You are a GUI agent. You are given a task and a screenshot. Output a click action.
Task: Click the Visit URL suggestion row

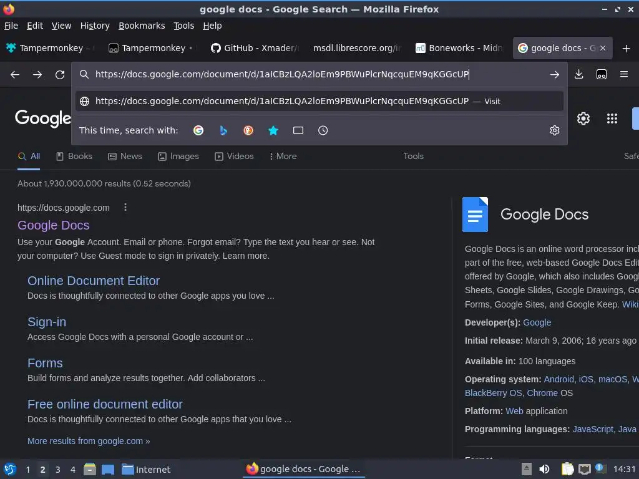(x=319, y=101)
